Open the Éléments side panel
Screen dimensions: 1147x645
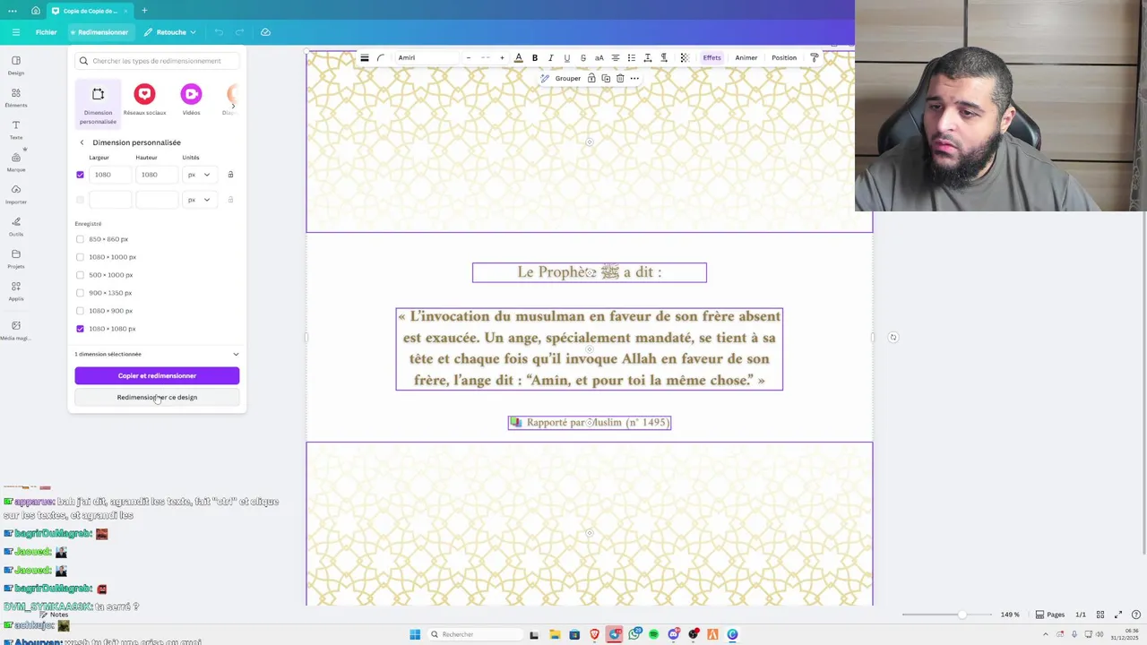click(x=16, y=98)
